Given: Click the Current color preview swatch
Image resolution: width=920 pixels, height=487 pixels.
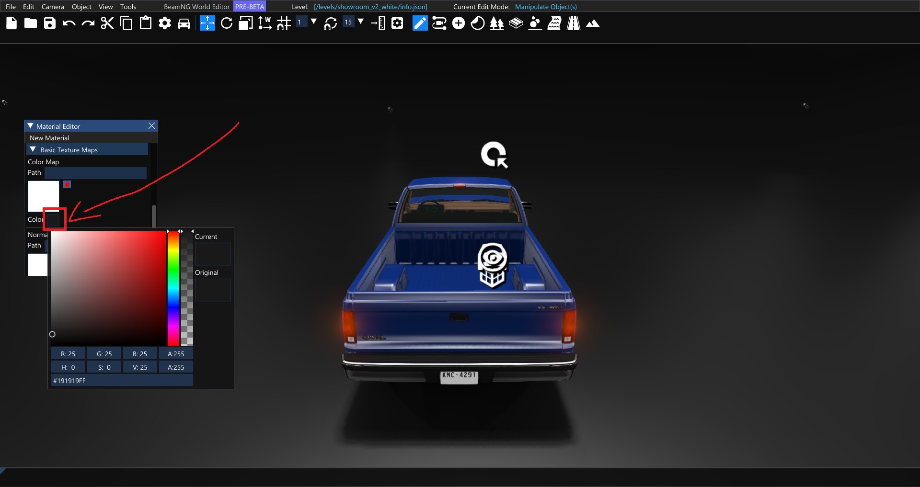Looking at the screenshot, I should point(213,254).
